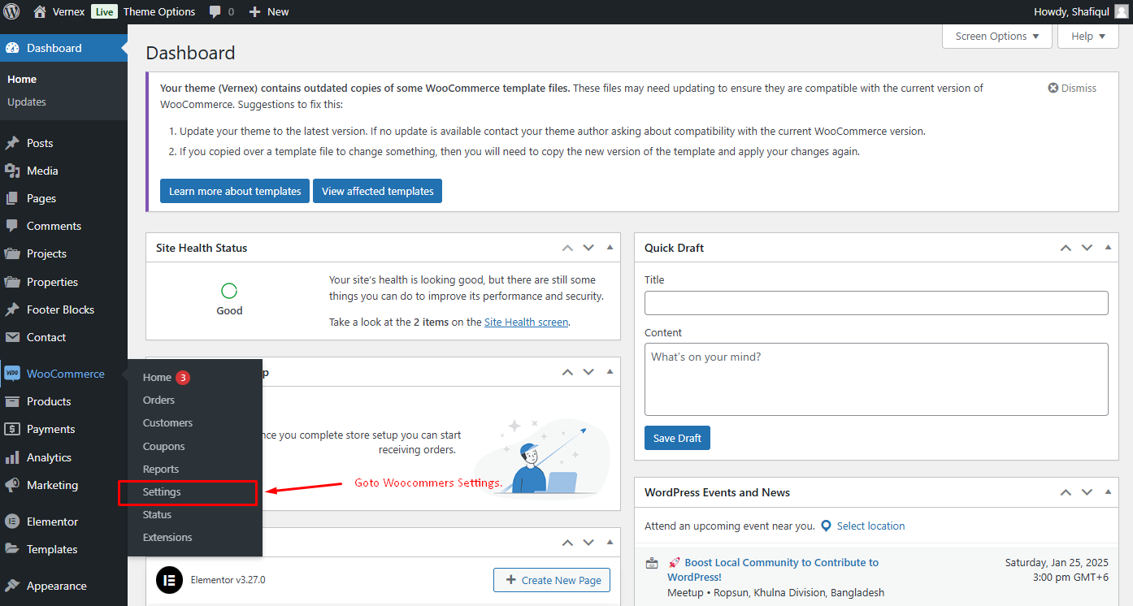The image size is (1133, 606).
Task: Click the plus New icon in admin bar
Action: coord(254,12)
